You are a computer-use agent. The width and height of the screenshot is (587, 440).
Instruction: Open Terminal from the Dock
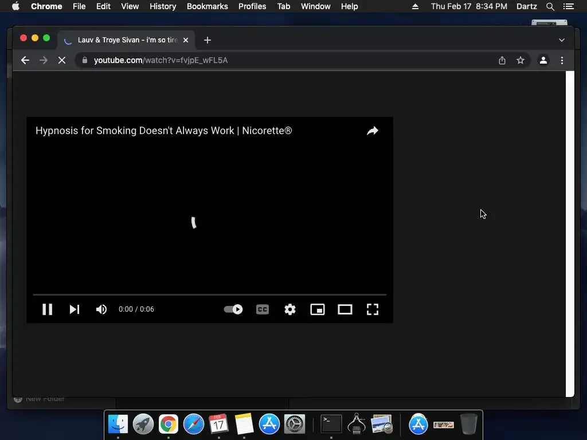(331, 424)
